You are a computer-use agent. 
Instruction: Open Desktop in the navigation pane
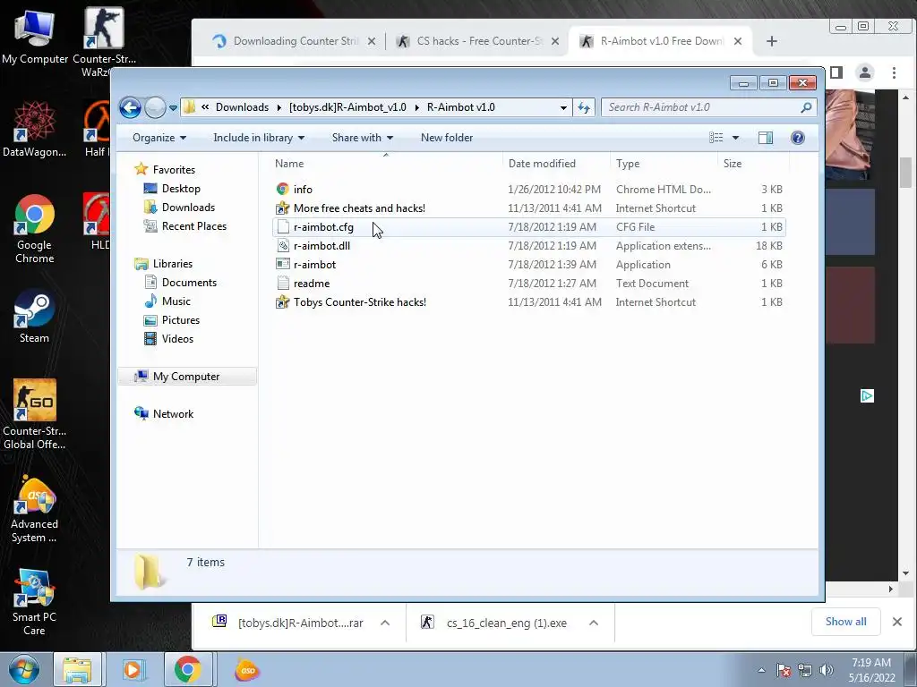(x=181, y=189)
